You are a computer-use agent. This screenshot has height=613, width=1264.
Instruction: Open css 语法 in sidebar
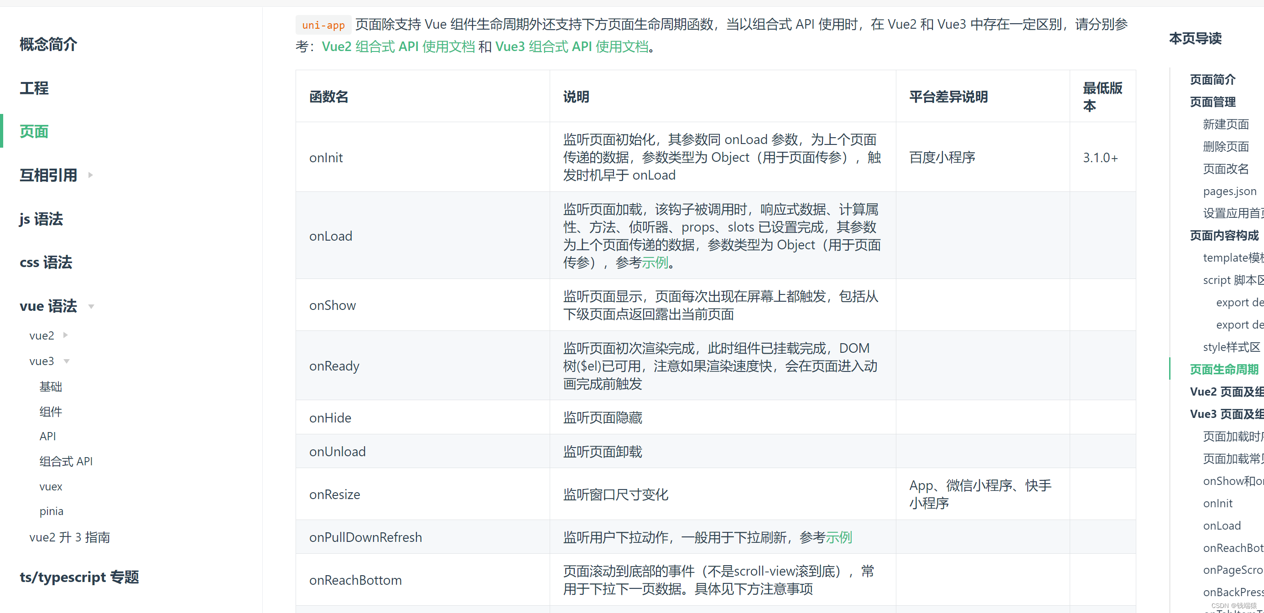(46, 263)
